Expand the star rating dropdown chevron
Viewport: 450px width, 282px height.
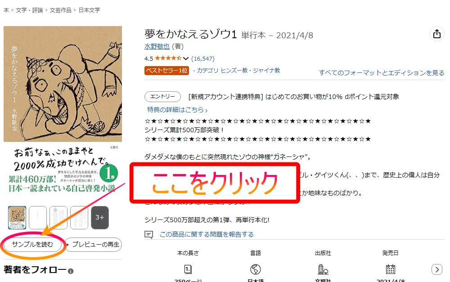pos(186,58)
